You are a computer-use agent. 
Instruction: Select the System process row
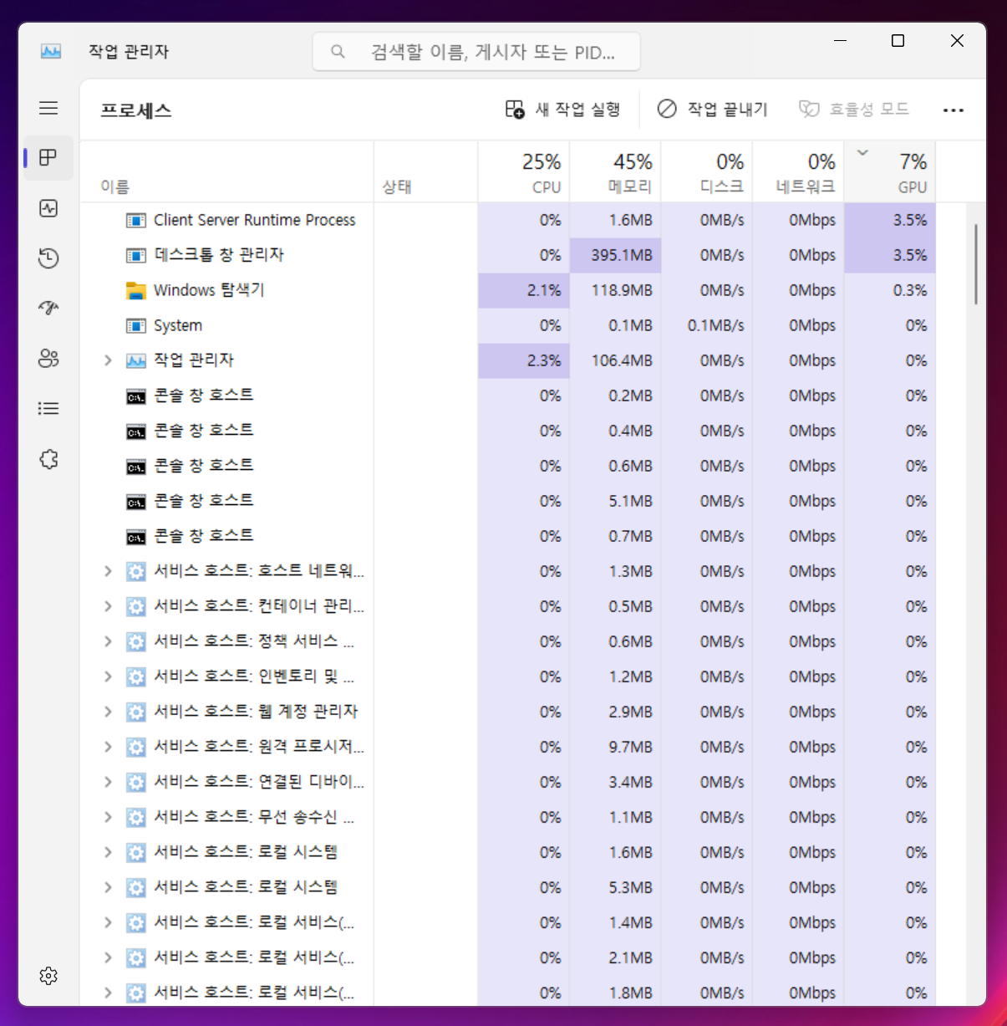tap(508, 325)
